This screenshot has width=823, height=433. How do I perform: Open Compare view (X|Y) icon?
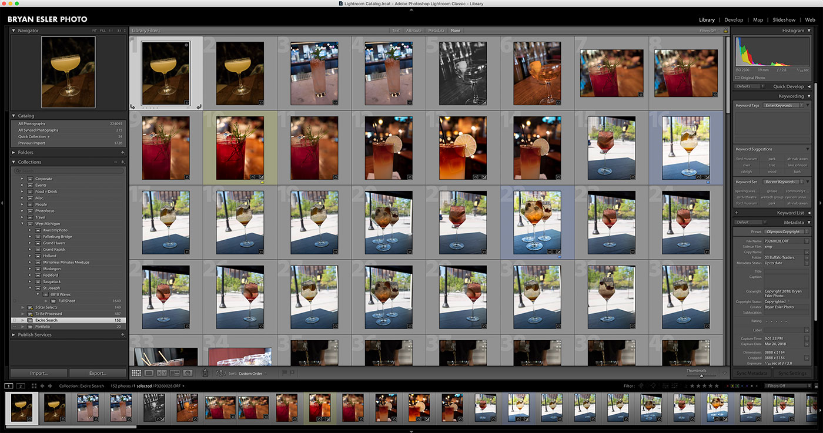point(162,373)
